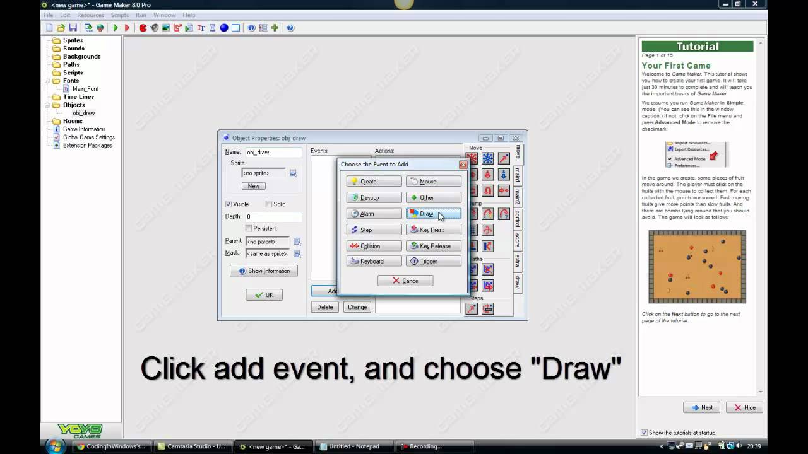This screenshot has width=808, height=454.
Task: Select the Step Towards action icon
Action: pyautogui.click(x=472, y=308)
